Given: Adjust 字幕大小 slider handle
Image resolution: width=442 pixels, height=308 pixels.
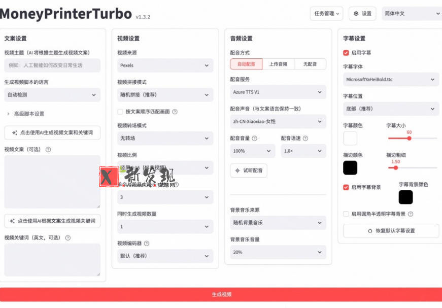Looking at the screenshot, I should click(409, 139).
